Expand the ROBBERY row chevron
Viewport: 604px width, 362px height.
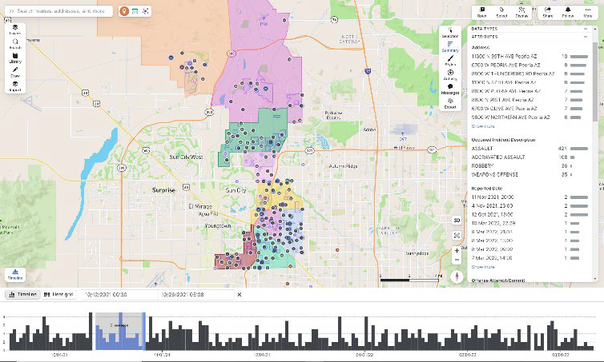(570, 165)
